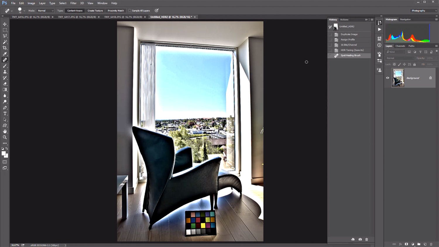Toggle the history brush source for HDR Toning state
The width and height of the screenshot is (439, 247).
(330, 50)
